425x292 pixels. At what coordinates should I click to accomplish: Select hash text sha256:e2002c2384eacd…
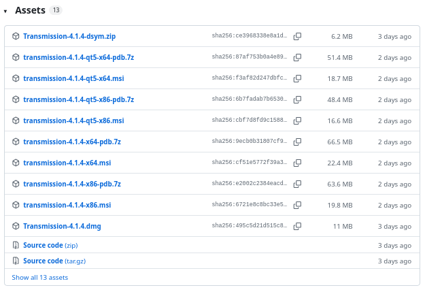250,184
